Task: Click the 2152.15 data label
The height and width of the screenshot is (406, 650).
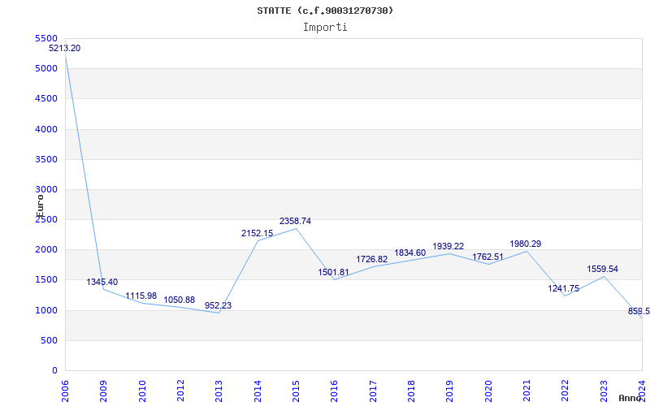Action: [x=257, y=234]
